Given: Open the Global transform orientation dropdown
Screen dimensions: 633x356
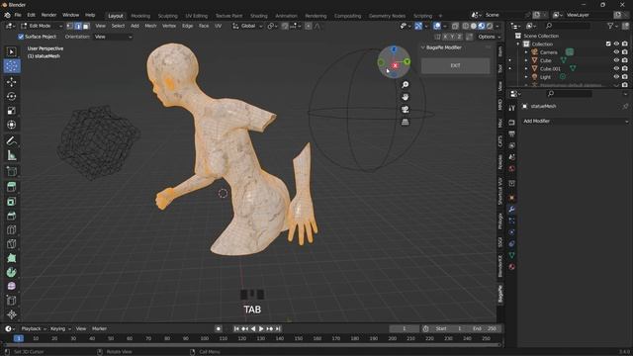Looking at the screenshot, I should 248,26.
